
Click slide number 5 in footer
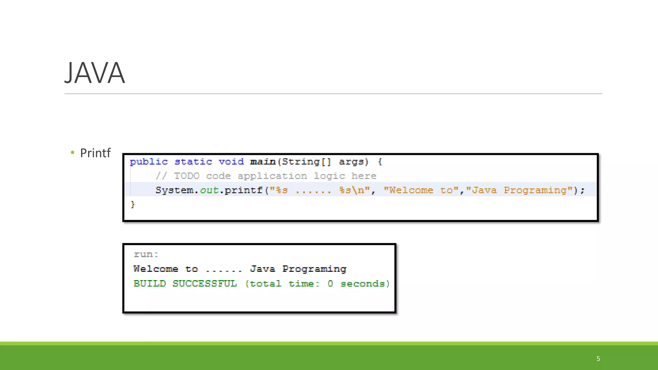pos(598,359)
